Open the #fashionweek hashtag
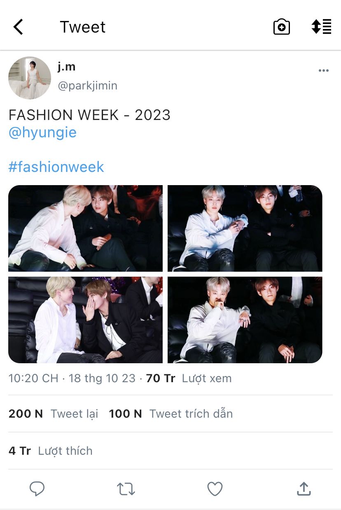 tap(56, 167)
